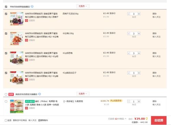Click red service icon in 半边梅 row
Image resolution: width=171 pixels, height=125 pixels.
(27, 40)
